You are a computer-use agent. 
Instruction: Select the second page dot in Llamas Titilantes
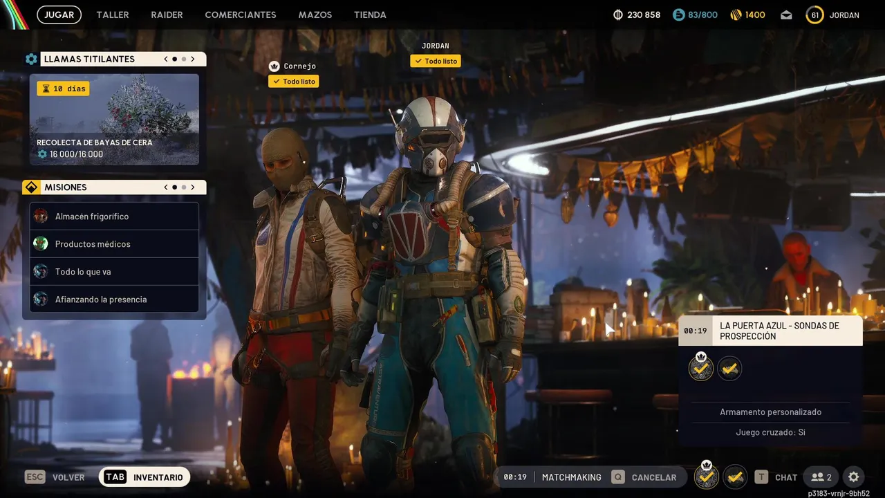[184, 59]
